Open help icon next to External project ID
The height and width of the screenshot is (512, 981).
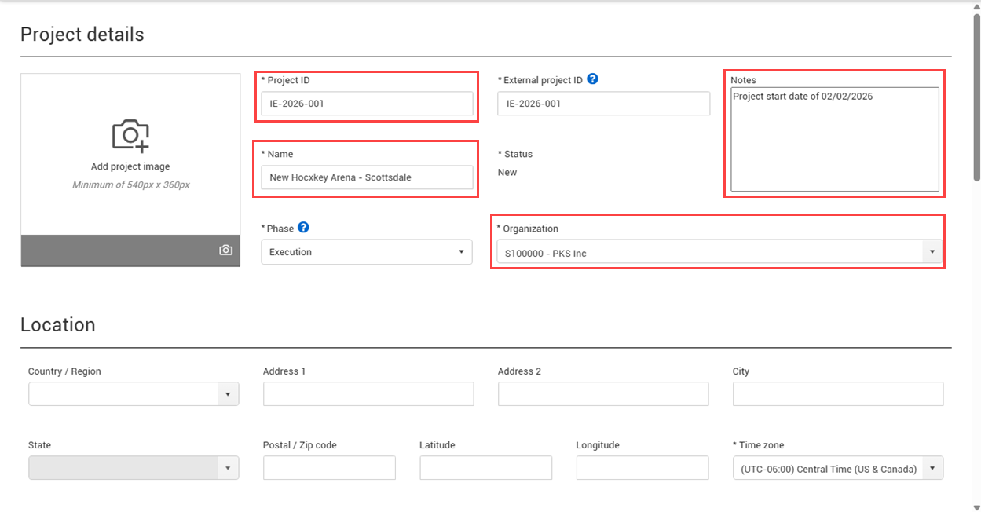pos(593,79)
